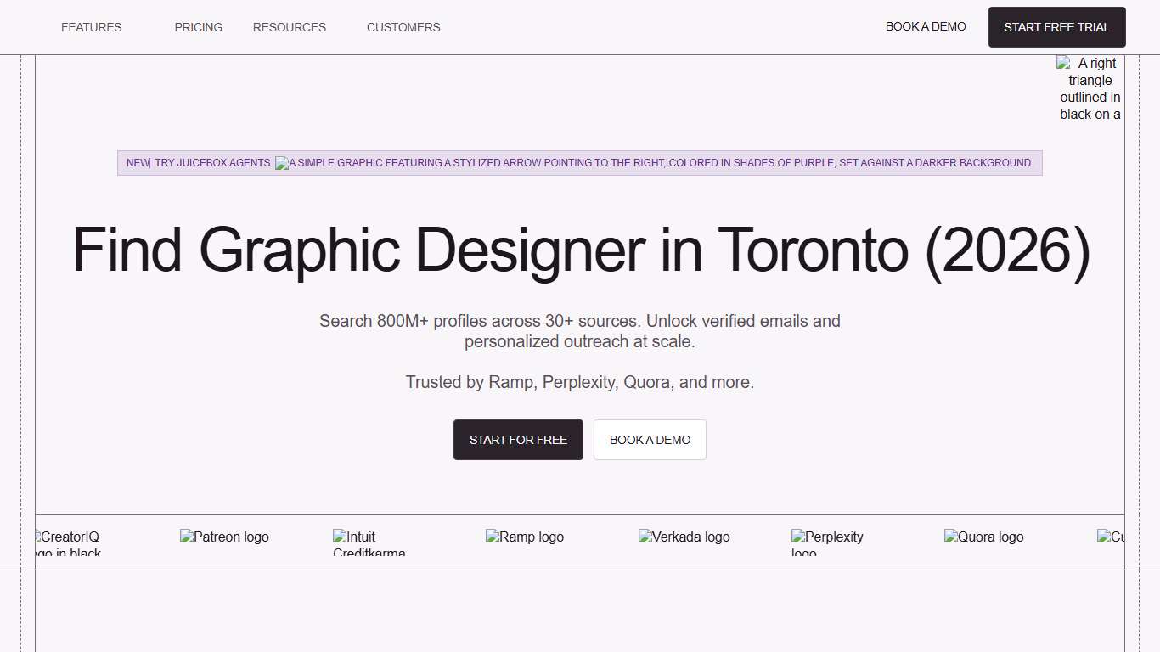Click the Perplexity logo
1160x652 pixels.
(x=826, y=542)
